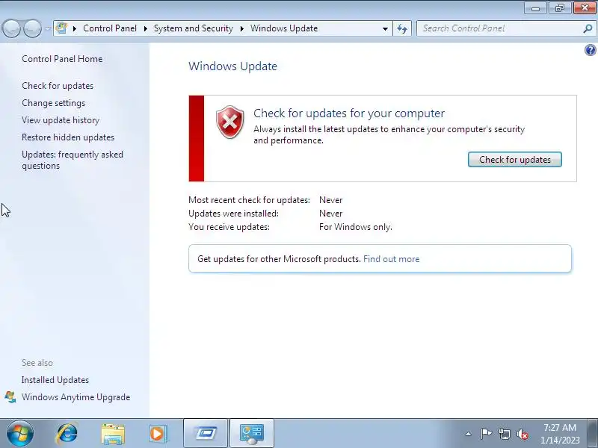Open Windows Explorer folder in taskbar
Image resolution: width=598 pixels, height=448 pixels.
113,434
